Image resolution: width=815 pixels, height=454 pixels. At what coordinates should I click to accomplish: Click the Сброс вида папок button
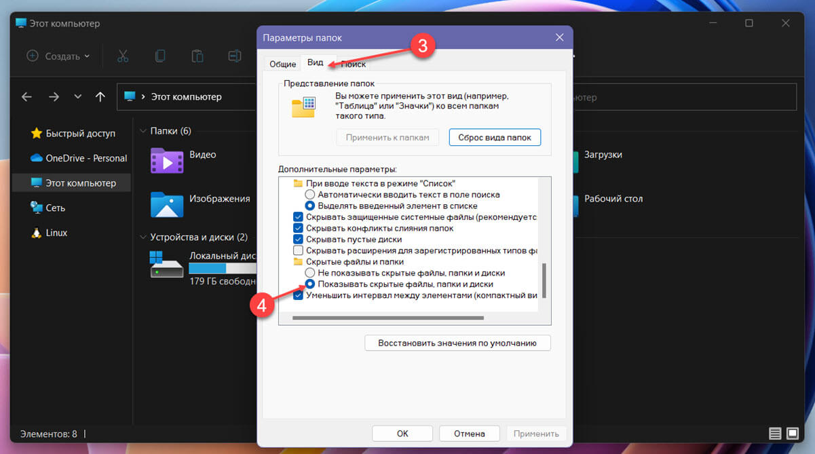(495, 137)
